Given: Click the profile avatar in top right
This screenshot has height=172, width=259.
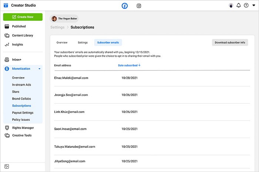Looking at the screenshot, I should click(231, 6).
